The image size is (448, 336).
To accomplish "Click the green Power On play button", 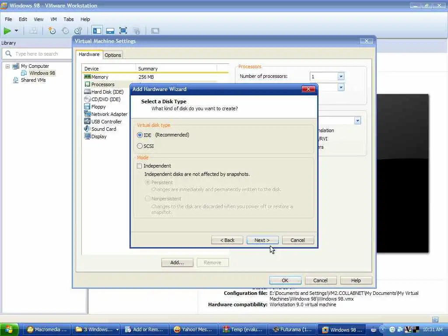I will coord(7,31).
